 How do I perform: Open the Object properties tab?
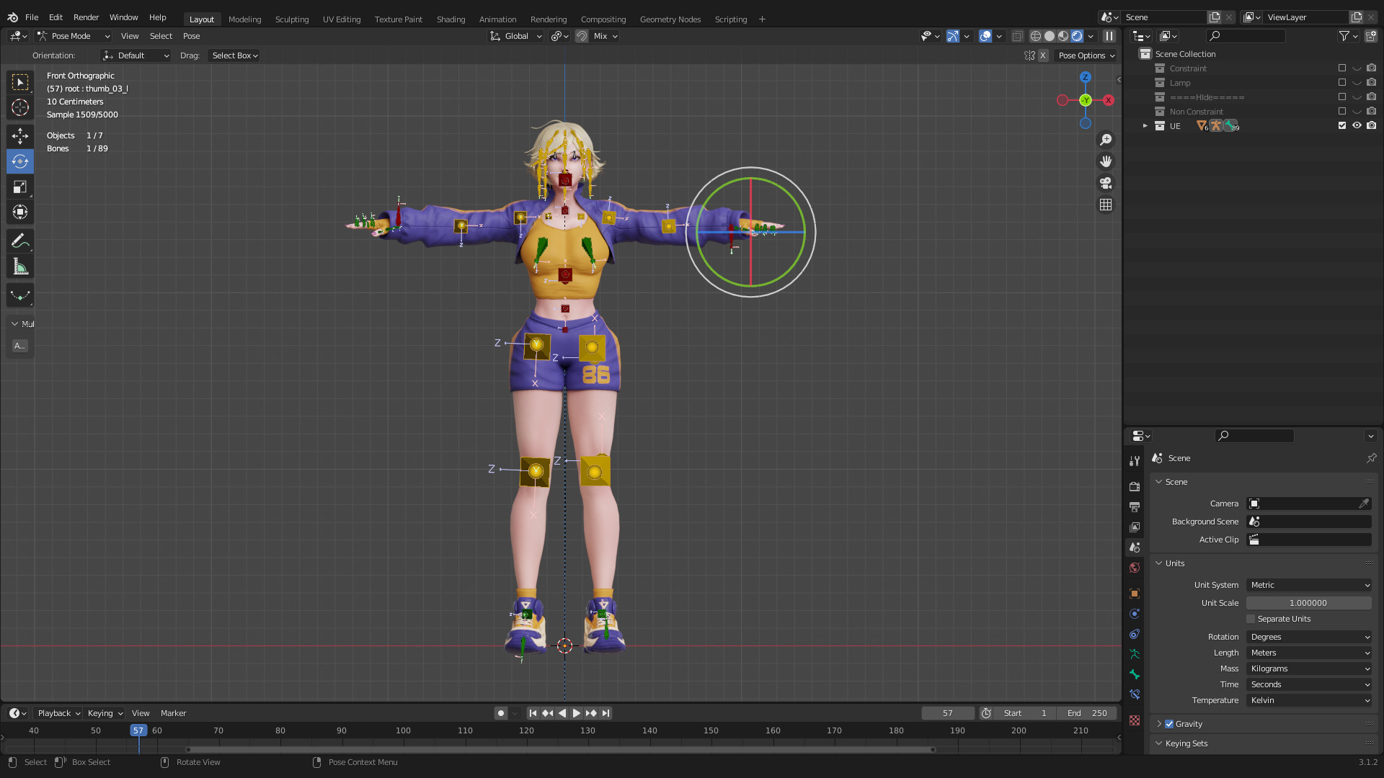[x=1135, y=594]
